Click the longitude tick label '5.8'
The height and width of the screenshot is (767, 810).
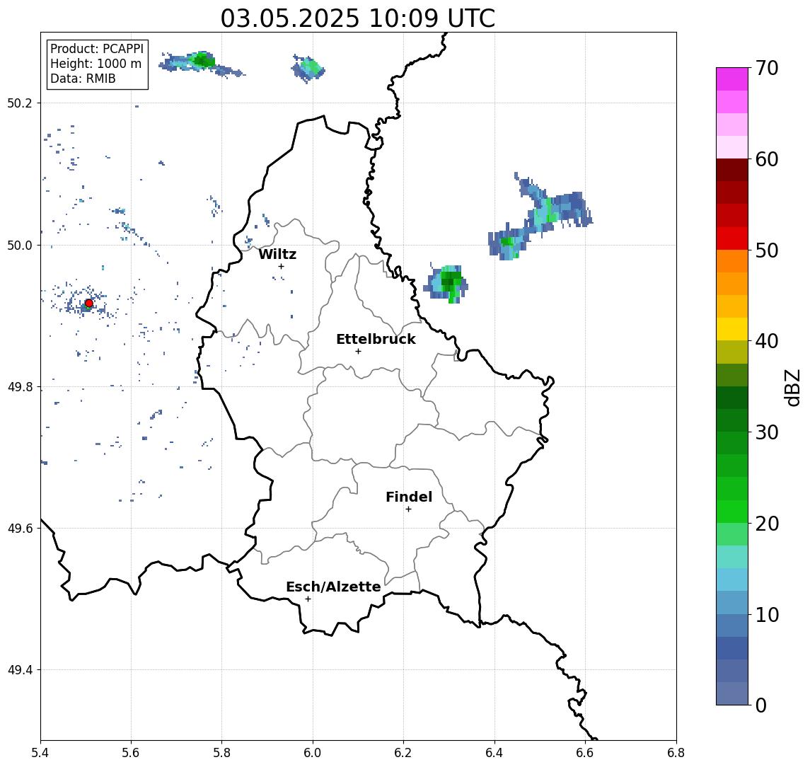[x=221, y=753]
